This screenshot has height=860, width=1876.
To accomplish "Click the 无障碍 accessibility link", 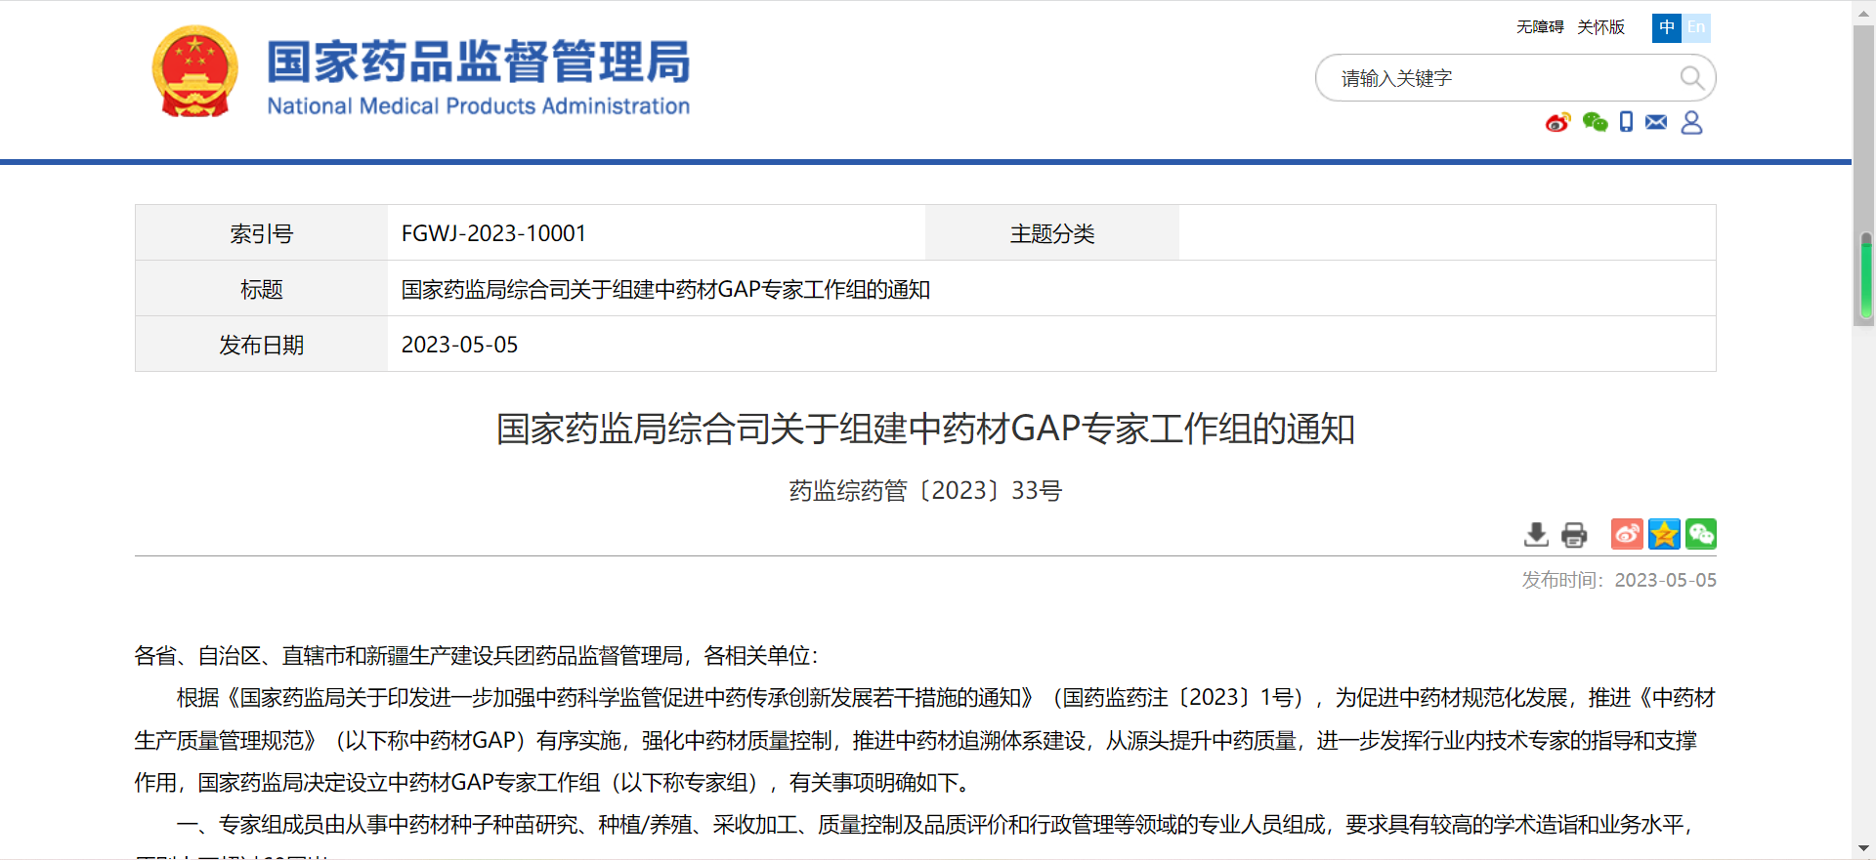I will click(x=1540, y=27).
